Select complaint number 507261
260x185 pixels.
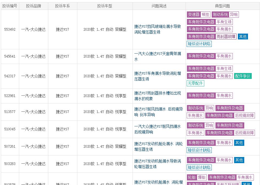[x=10, y=147]
